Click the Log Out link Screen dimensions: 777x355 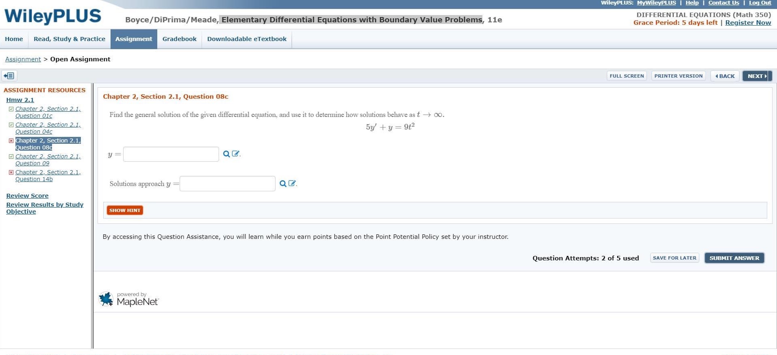[x=760, y=3]
